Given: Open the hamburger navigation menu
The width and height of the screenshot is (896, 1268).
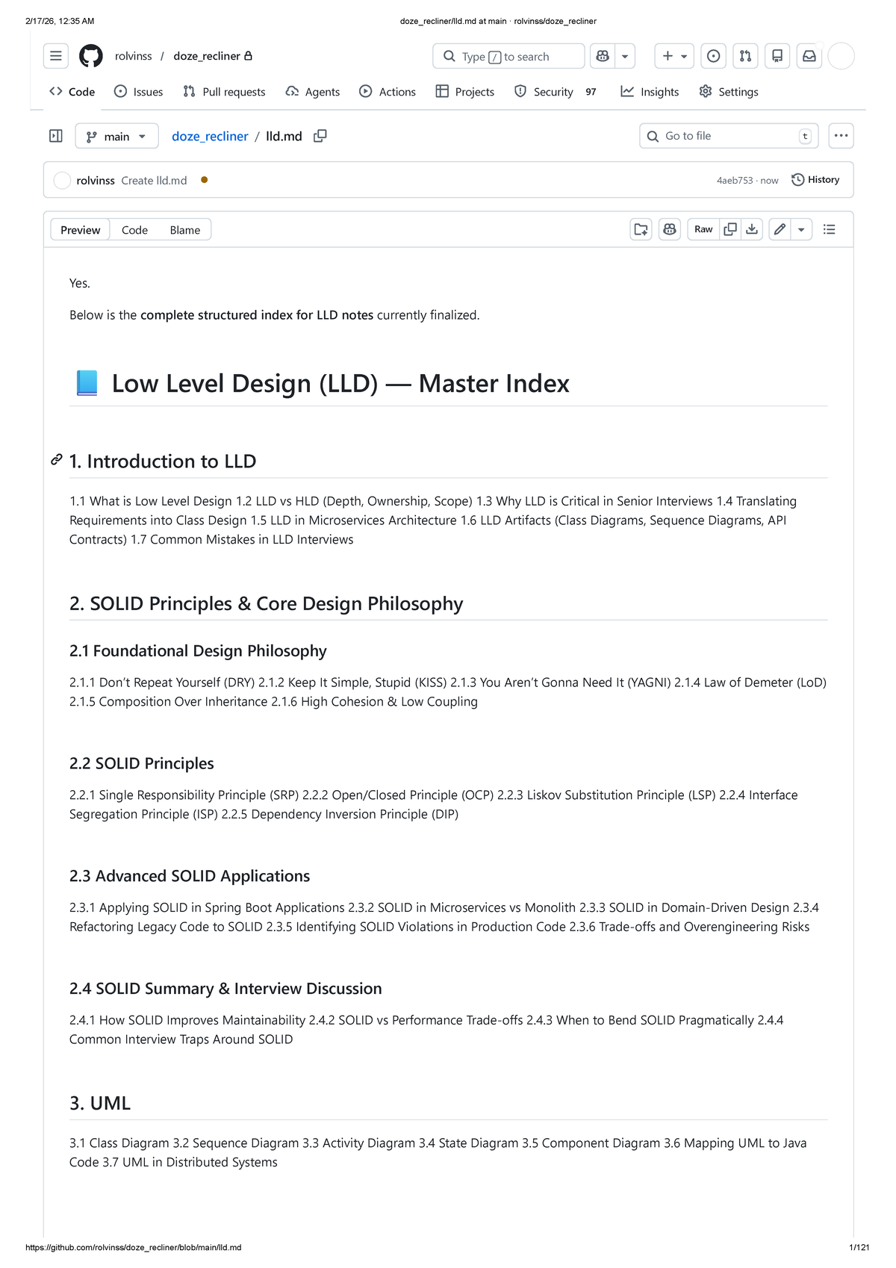Looking at the screenshot, I should (x=56, y=56).
